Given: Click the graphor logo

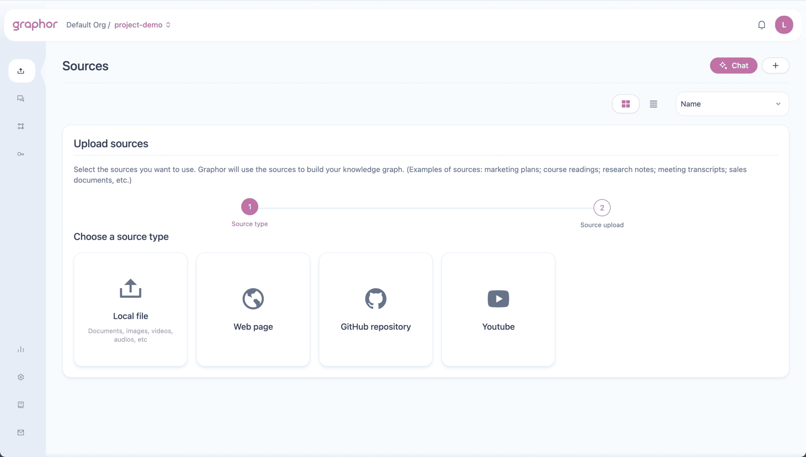Looking at the screenshot, I should tap(35, 25).
